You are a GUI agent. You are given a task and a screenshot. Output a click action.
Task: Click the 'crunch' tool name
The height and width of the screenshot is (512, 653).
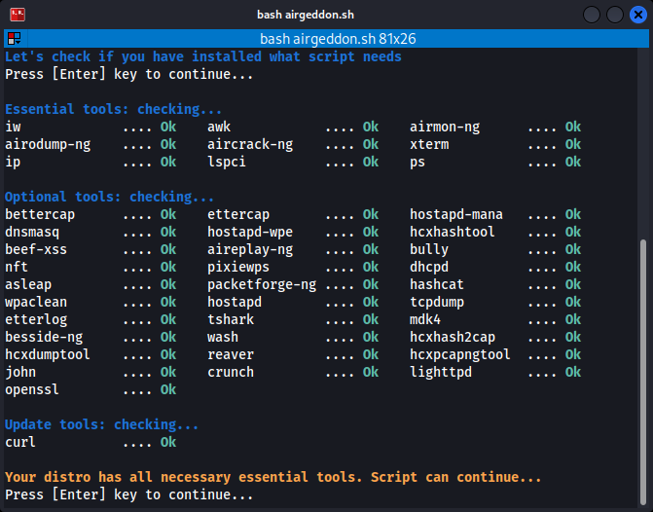click(231, 372)
